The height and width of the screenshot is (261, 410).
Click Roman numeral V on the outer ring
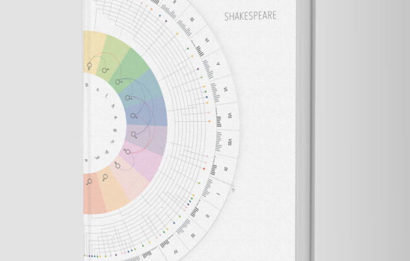(x=218, y=64)
